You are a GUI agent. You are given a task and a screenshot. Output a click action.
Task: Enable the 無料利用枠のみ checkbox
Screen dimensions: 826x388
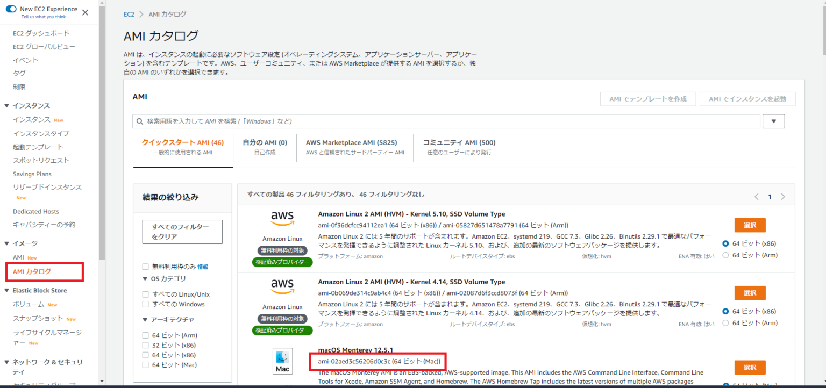click(x=145, y=266)
